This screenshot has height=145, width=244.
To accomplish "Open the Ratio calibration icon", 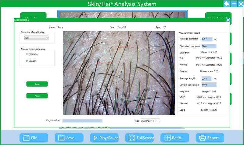I will (167, 138).
